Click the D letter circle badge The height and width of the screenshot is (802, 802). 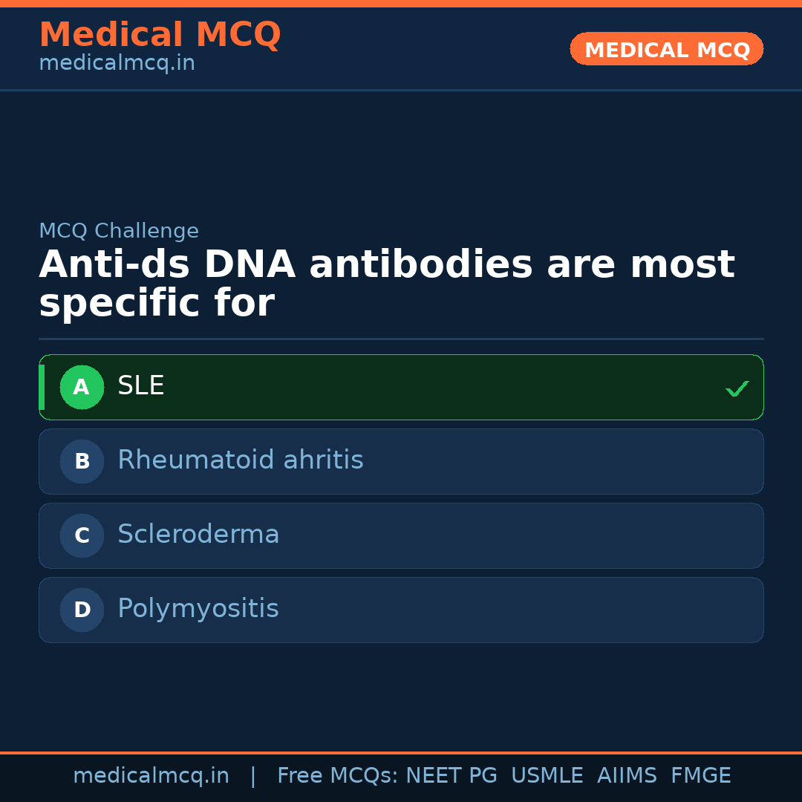coord(82,610)
